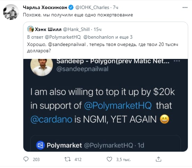The width and height of the screenshot is (192, 168).
Task: Click the reply speech bubble icon
Action: [26, 159]
